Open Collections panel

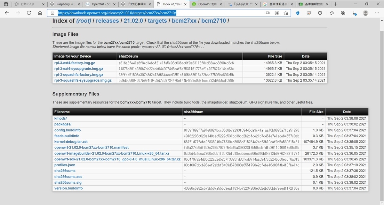point(343,13)
